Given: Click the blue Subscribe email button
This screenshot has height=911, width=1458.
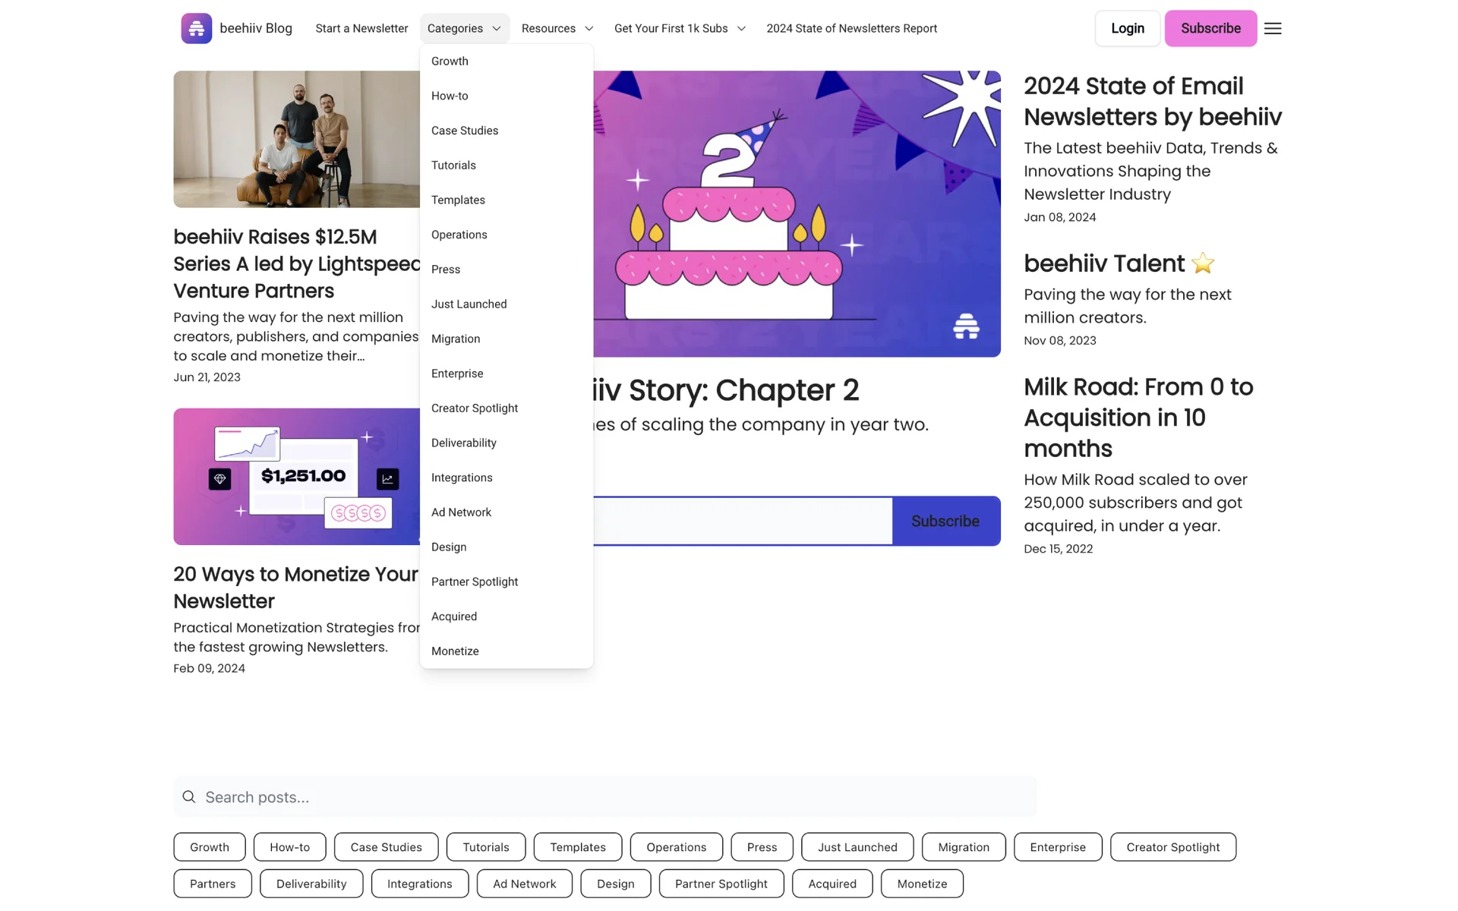Looking at the screenshot, I should (x=945, y=521).
